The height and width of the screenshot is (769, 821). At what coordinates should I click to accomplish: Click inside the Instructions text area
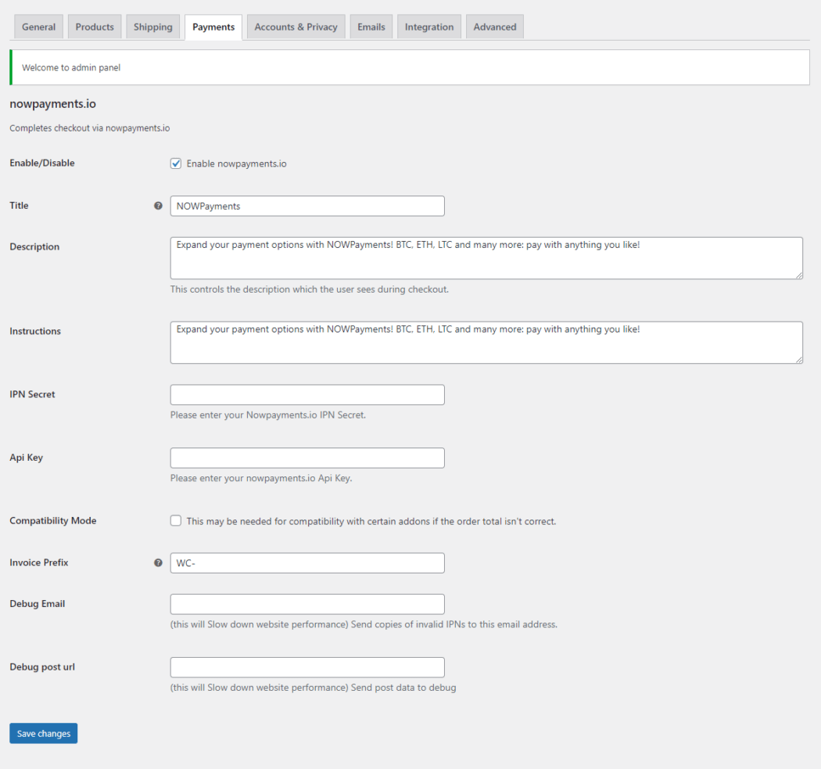tap(486, 343)
